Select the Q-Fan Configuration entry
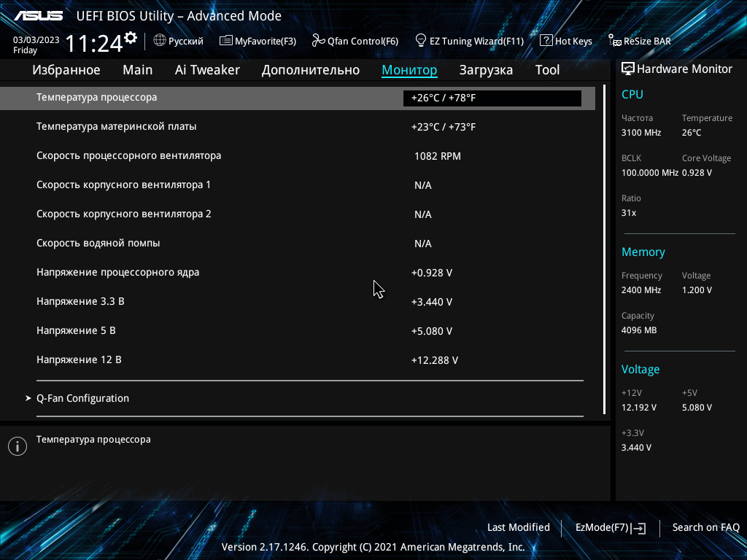The image size is (747, 560). [83, 398]
